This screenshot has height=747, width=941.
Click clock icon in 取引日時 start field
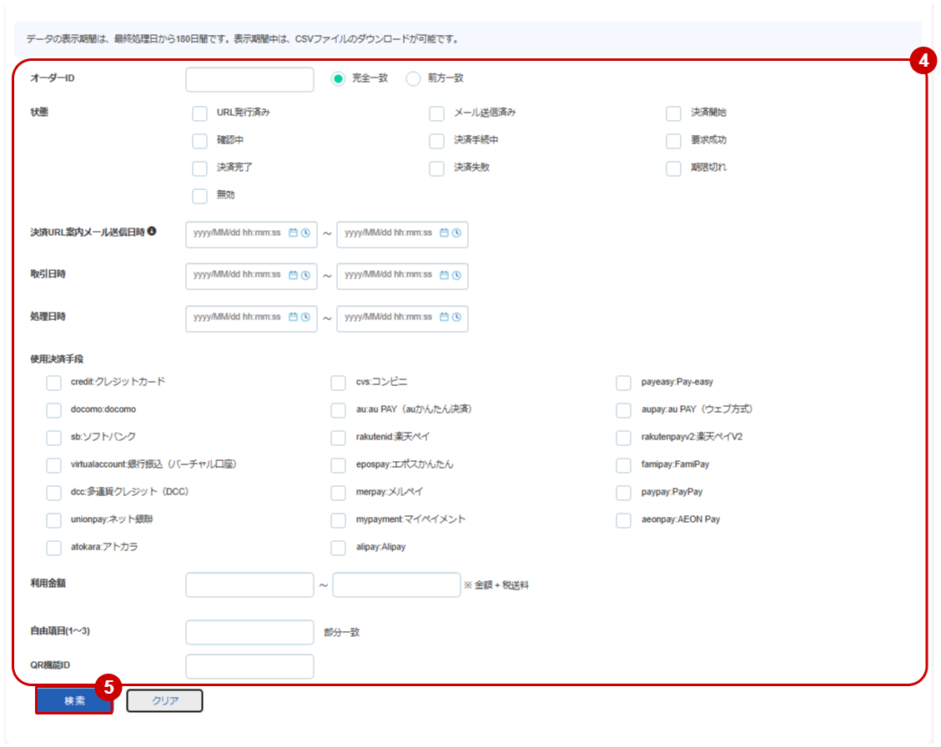(x=305, y=274)
